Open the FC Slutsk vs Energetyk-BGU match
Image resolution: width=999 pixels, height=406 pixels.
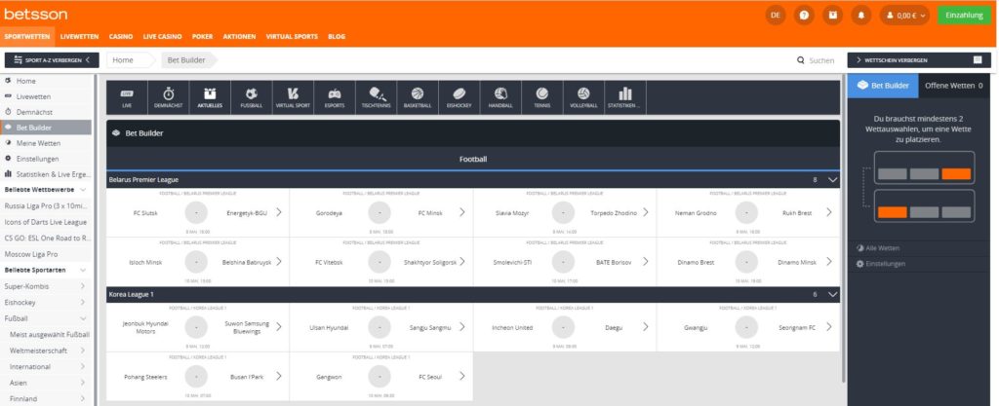[197, 213]
